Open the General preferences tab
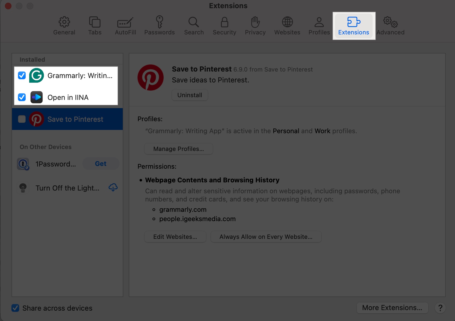The width and height of the screenshot is (455, 321). point(64,25)
